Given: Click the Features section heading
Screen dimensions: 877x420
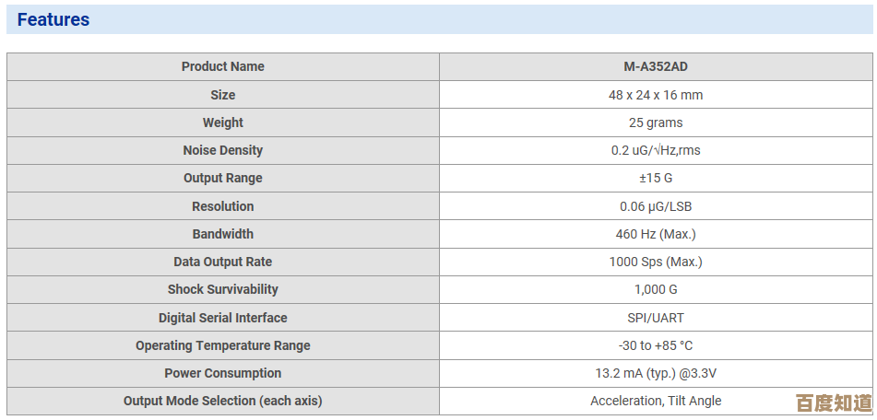Looking at the screenshot, I should tap(53, 19).
